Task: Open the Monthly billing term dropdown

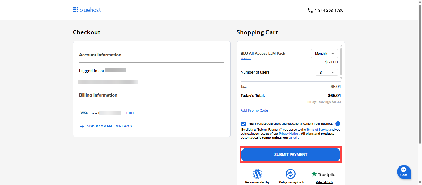Action: coord(324,53)
